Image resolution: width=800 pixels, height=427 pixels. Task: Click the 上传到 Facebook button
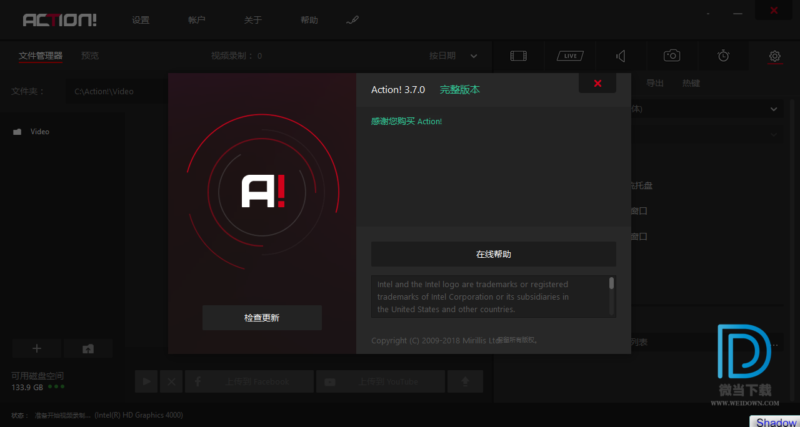pos(249,381)
